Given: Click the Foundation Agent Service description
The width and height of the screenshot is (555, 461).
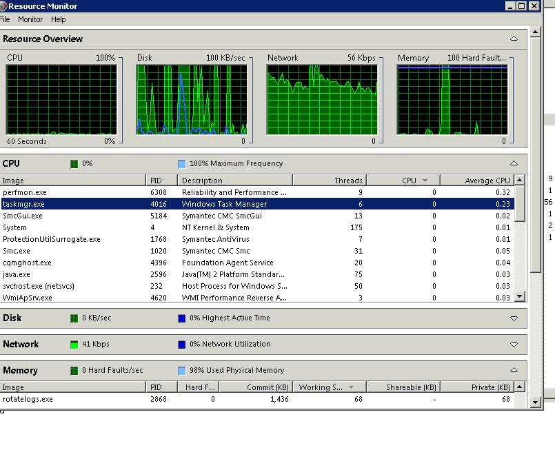Looking at the screenshot, I should coord(228,263).
